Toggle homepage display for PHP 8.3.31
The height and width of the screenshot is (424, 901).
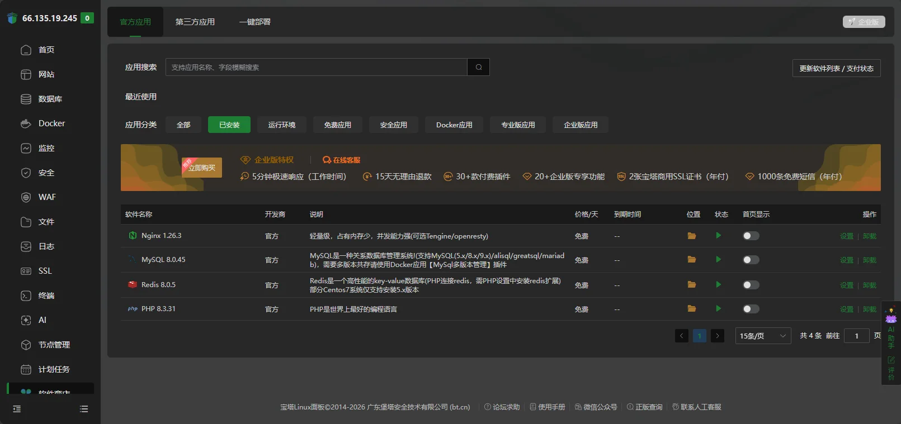coord(751,309)
